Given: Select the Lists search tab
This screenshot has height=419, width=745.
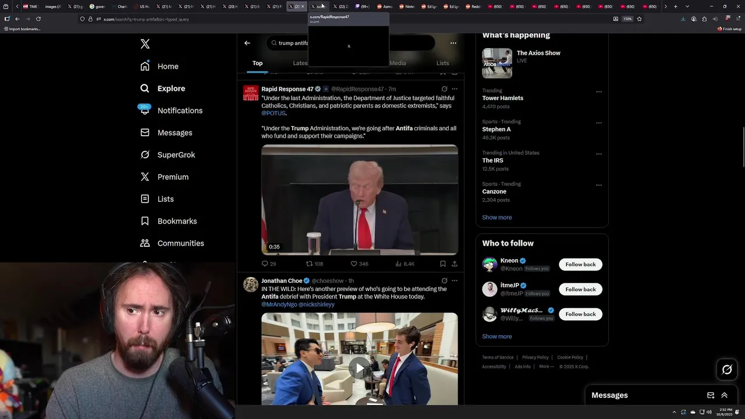Looking at the screenshot, I should [442, 63].
